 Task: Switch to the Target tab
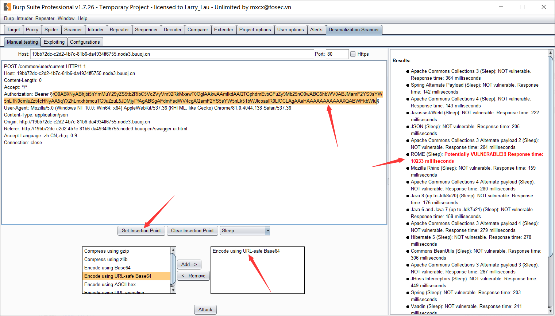[14, 30]
